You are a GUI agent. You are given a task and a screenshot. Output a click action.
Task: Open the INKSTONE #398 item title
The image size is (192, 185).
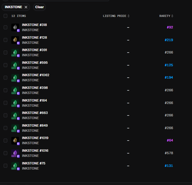coord(35,88)
